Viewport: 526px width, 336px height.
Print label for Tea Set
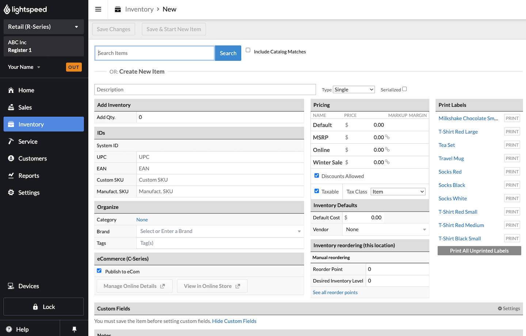[x=512, y=145]
